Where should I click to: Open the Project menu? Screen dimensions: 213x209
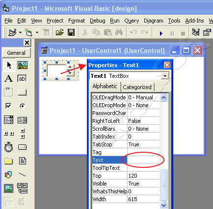(x=55, y=21)
